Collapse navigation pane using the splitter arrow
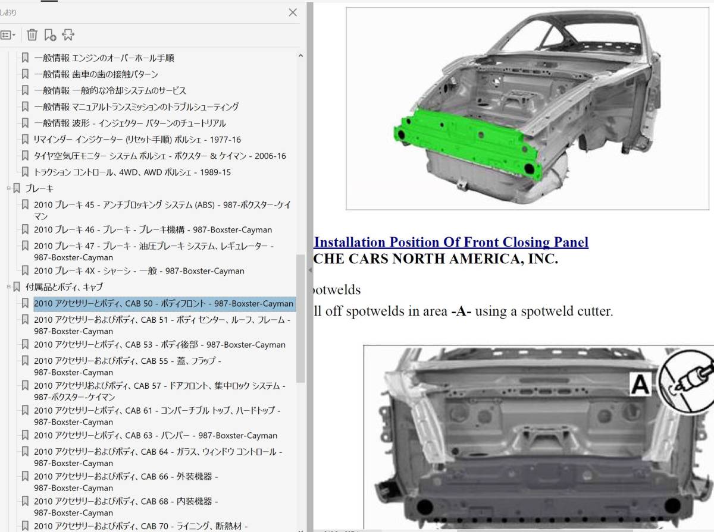This screenshot has width=714, height=532. pyautogui.click(x=309, y=270)
